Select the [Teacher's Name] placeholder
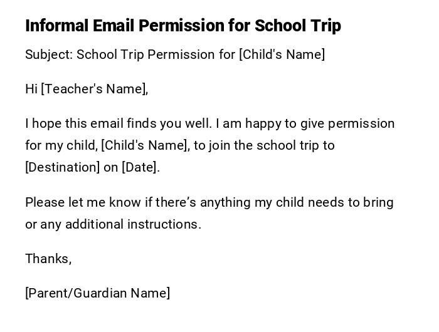The height and width of the screenshot is (332, 439). (93, 89)
